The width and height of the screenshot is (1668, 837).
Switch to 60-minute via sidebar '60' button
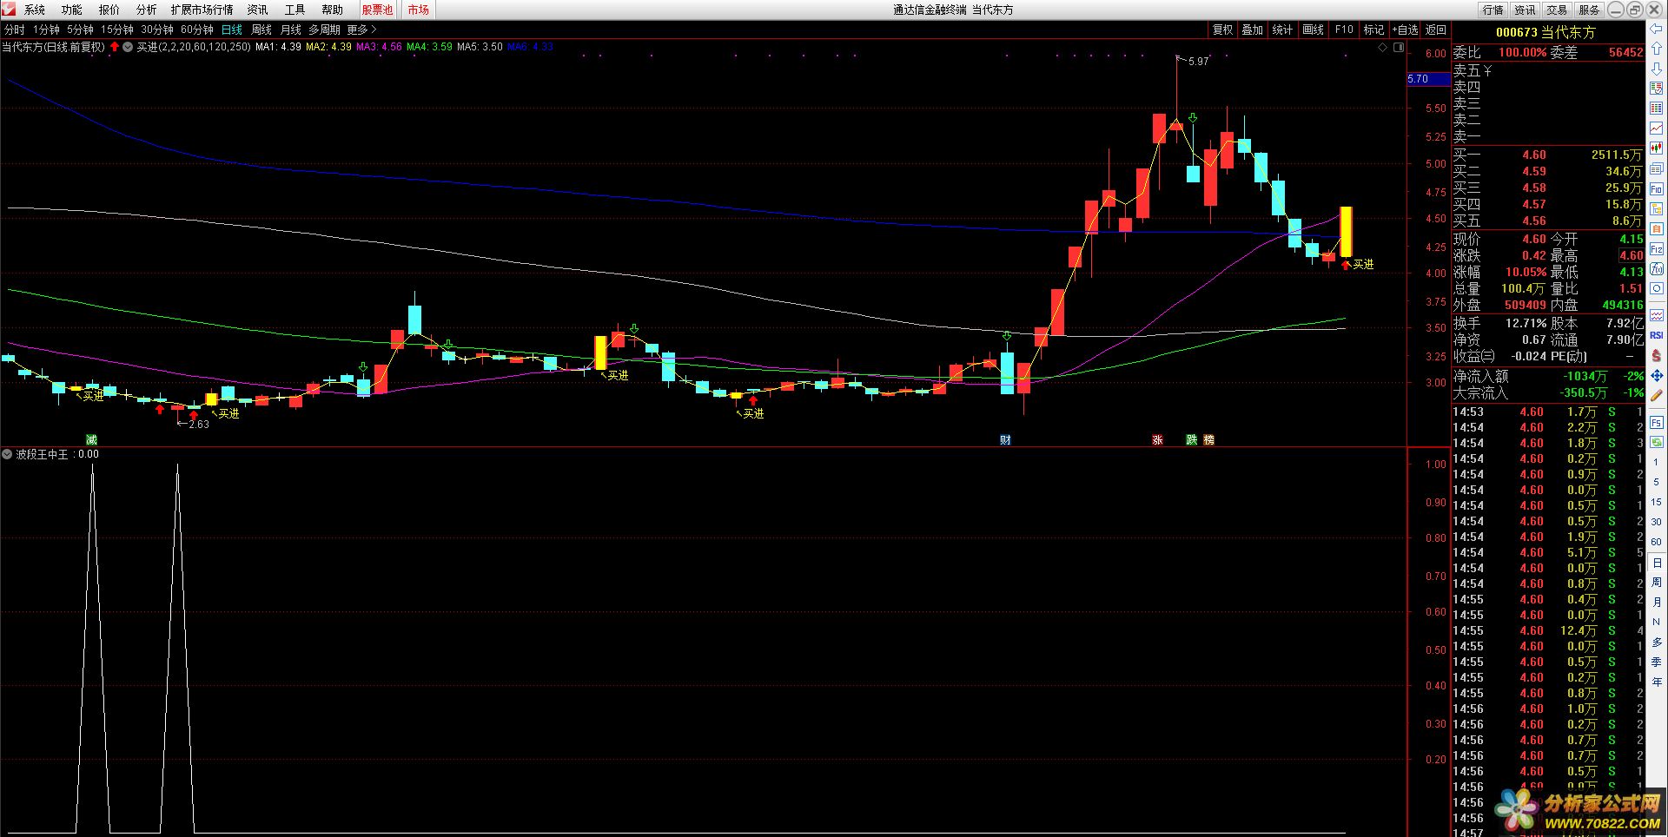click(x=1657, y=542)
